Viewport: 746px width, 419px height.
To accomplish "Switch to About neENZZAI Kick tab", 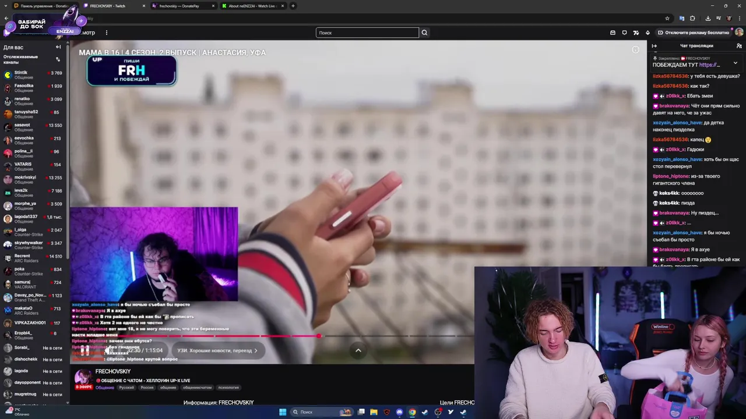I will click(x=252, y=6).
